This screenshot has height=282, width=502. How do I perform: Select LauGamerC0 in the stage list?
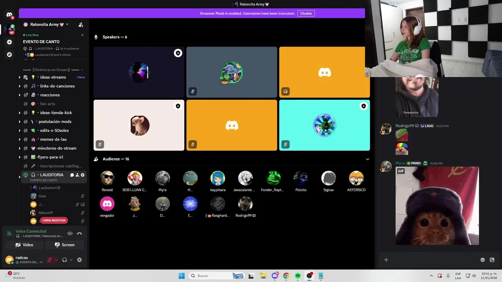point(57,188)
